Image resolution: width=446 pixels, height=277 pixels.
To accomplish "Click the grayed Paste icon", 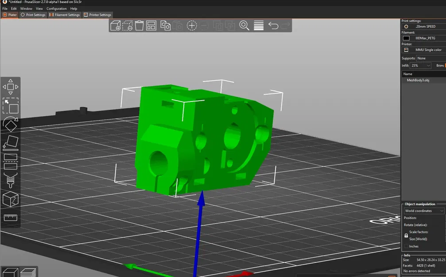I will coord(178,26).
